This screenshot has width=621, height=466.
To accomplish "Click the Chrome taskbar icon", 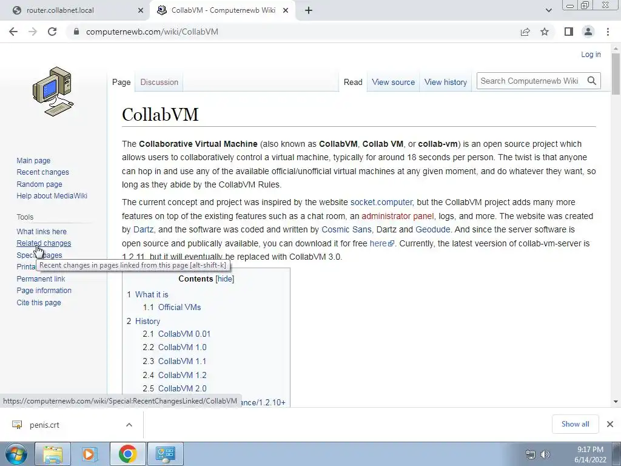I will [x=127, y=454].
